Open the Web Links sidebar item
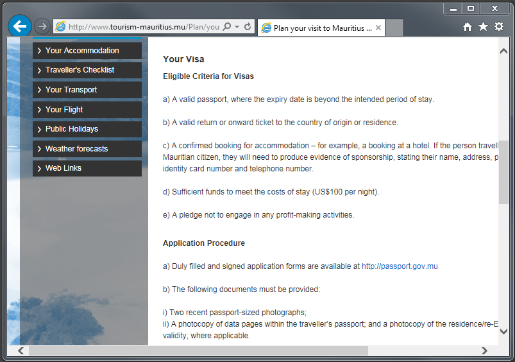Image resolution: width=515 pixels, height=362 pixels. pos(87,168)
